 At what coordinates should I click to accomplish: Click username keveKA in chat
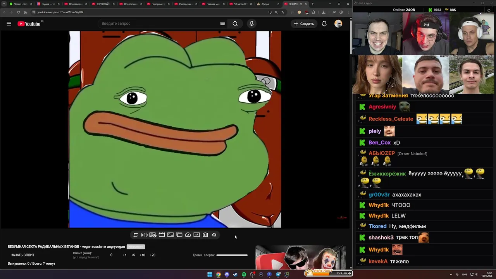click(x=378, y=262)
